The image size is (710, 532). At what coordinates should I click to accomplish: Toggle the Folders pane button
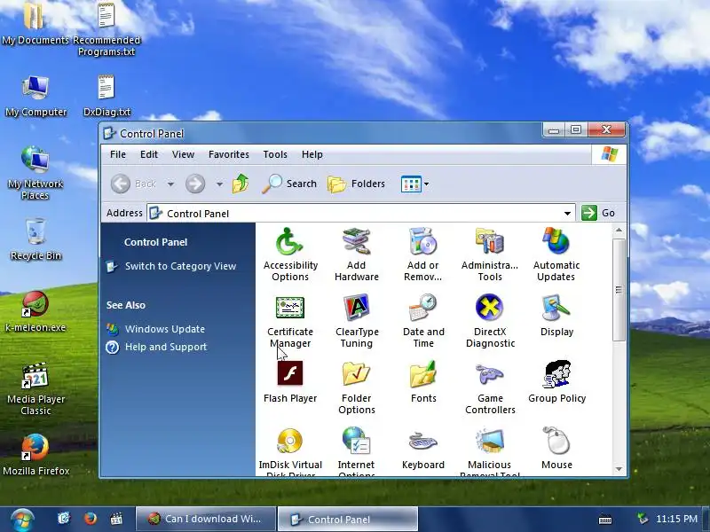[356, 184]
